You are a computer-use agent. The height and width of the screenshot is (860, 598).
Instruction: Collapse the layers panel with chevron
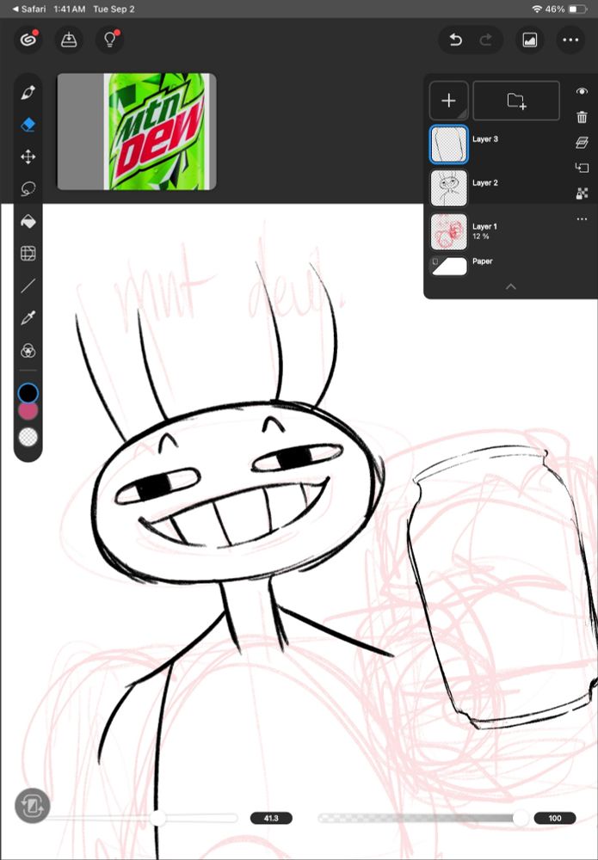[x=511, y=286]
